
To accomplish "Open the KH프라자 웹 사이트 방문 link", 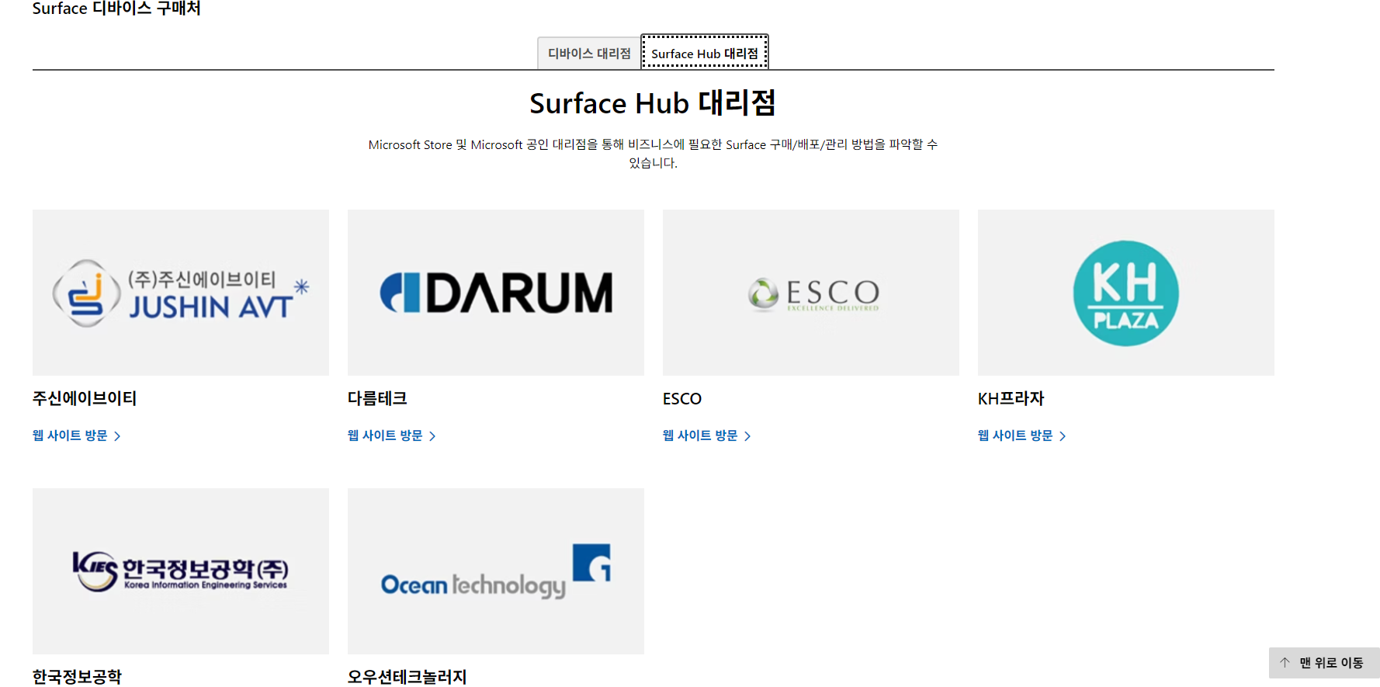I will [x=1022, y=435].
